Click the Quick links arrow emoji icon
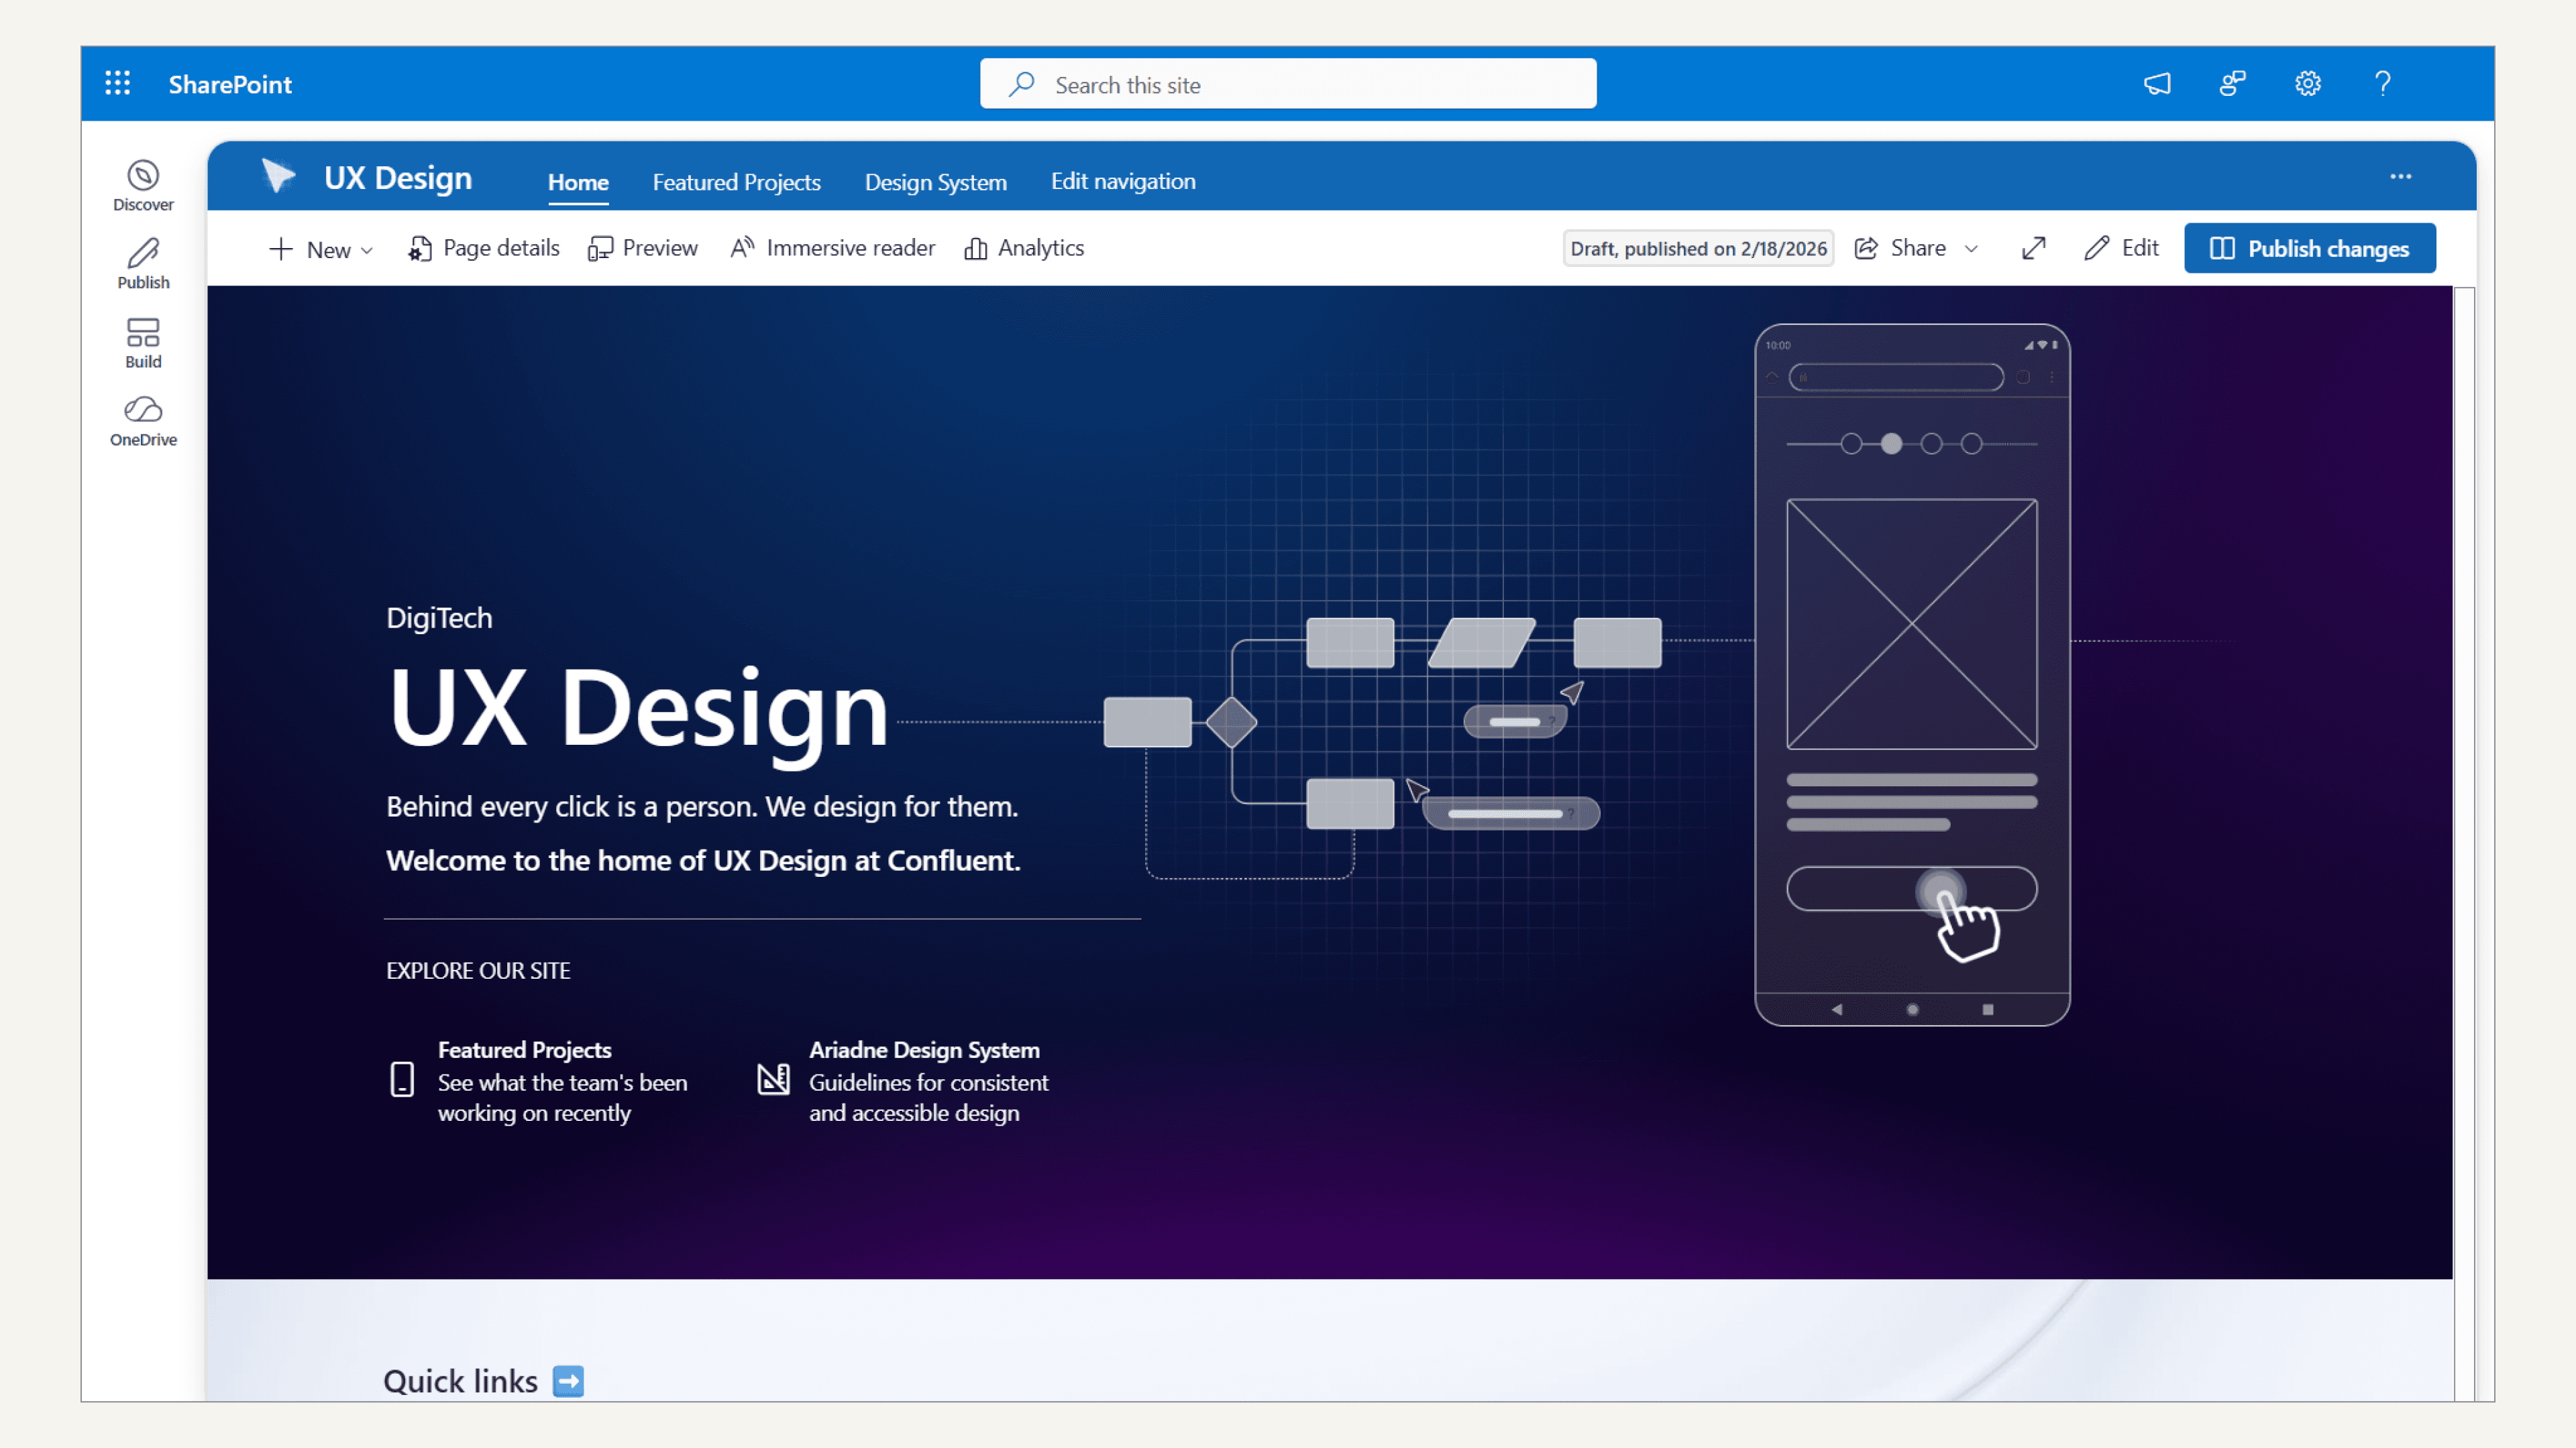 [x=568, y=1381]
